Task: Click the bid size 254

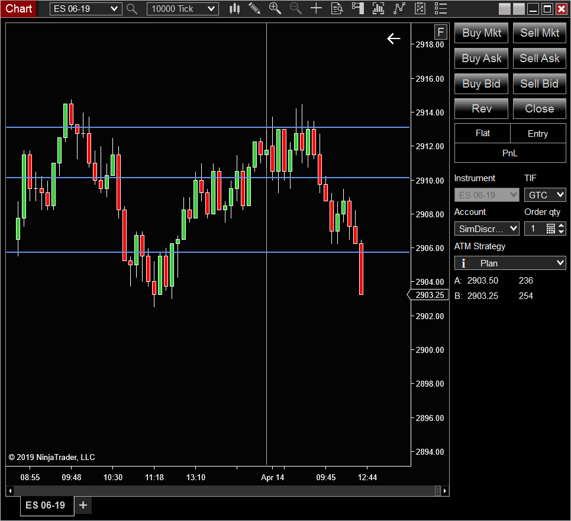Action: (x=526, y=296)
